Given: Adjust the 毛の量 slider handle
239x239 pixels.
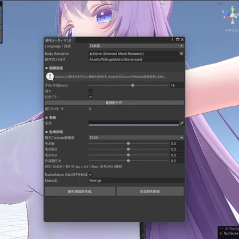Looking at the screenshot, I should 128,144.
